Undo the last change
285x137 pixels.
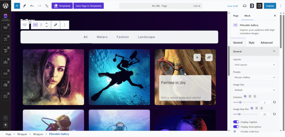(x=32, y=6)
